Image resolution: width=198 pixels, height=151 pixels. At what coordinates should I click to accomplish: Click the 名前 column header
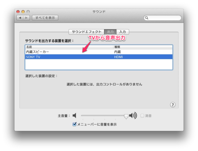click(x=69, y=47)
